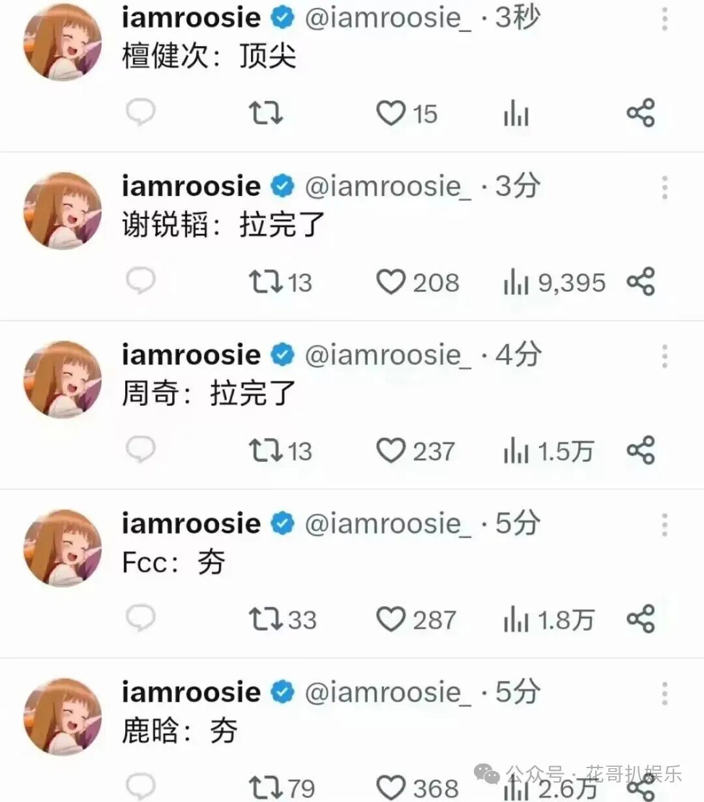Viewport: 704px width, 802px height.
Task: Open avatar on the 谢锐韬 tweet
Action: pyautogui.click(x=63, y=210)
